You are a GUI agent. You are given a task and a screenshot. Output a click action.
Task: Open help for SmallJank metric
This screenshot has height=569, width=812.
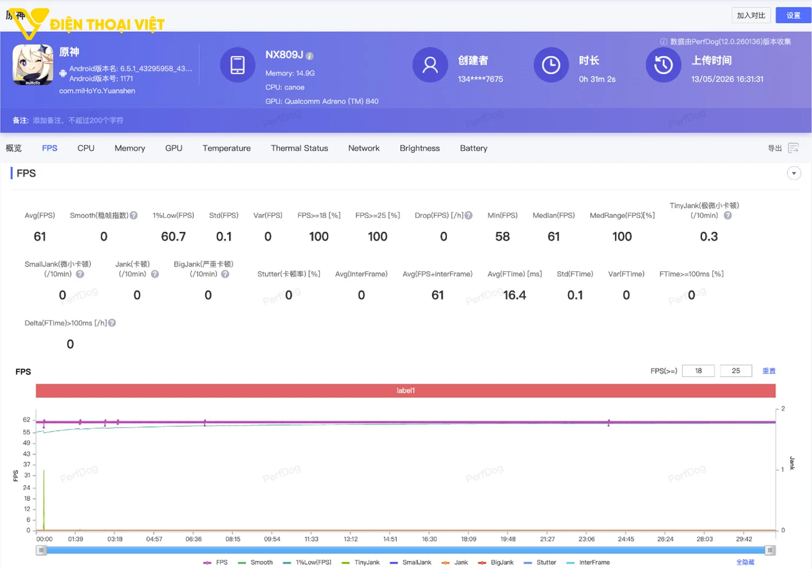coord(80,274)
